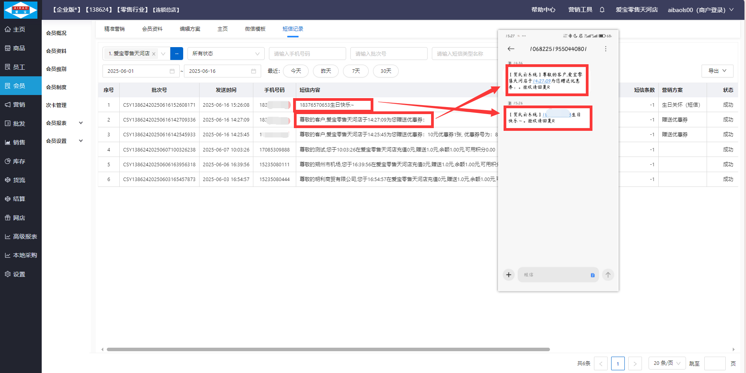Open the 会员 sidebar section

tap(21, 86)
